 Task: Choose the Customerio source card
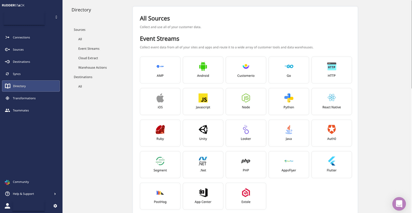245,70
